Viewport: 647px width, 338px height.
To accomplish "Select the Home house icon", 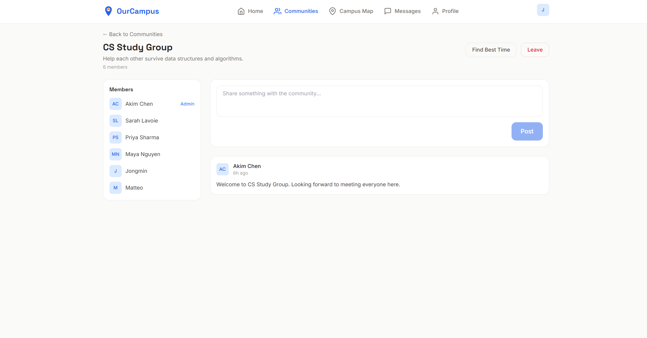I will [241, 11].
